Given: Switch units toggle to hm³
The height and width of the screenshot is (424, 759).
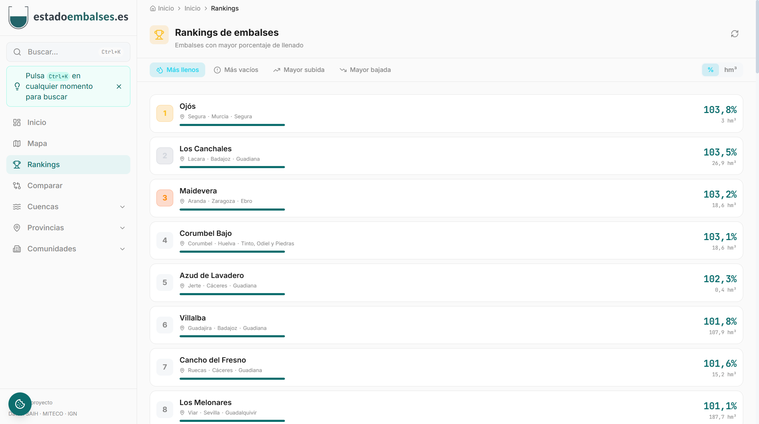Looking at the screenshot, I should 730,70.
